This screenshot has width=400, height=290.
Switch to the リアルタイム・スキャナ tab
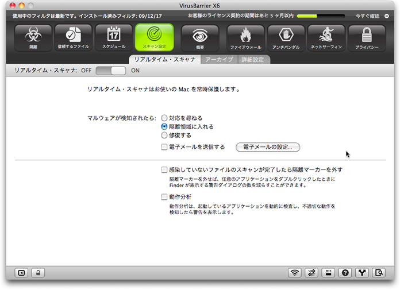(165, 60)
